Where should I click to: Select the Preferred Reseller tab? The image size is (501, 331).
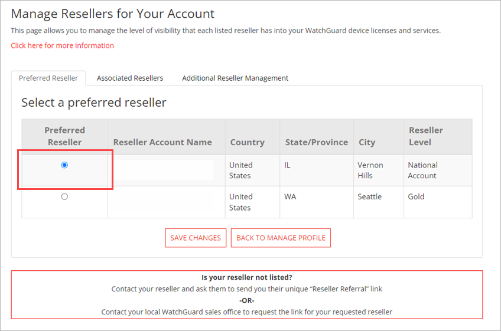point(48,78)
